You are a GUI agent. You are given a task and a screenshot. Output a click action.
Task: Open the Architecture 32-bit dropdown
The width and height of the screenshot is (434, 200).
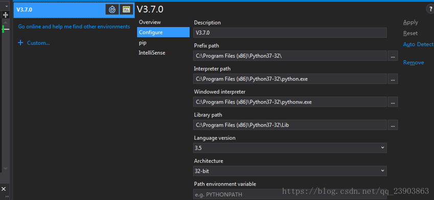(290, 171)
